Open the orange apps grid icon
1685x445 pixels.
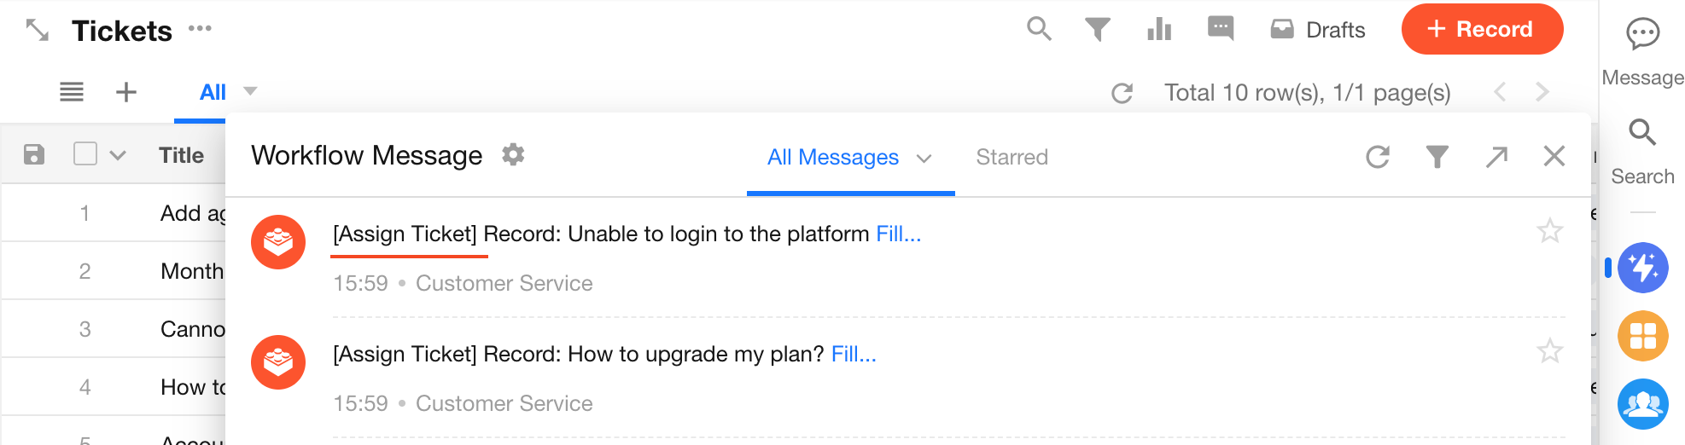(1643, 336)
